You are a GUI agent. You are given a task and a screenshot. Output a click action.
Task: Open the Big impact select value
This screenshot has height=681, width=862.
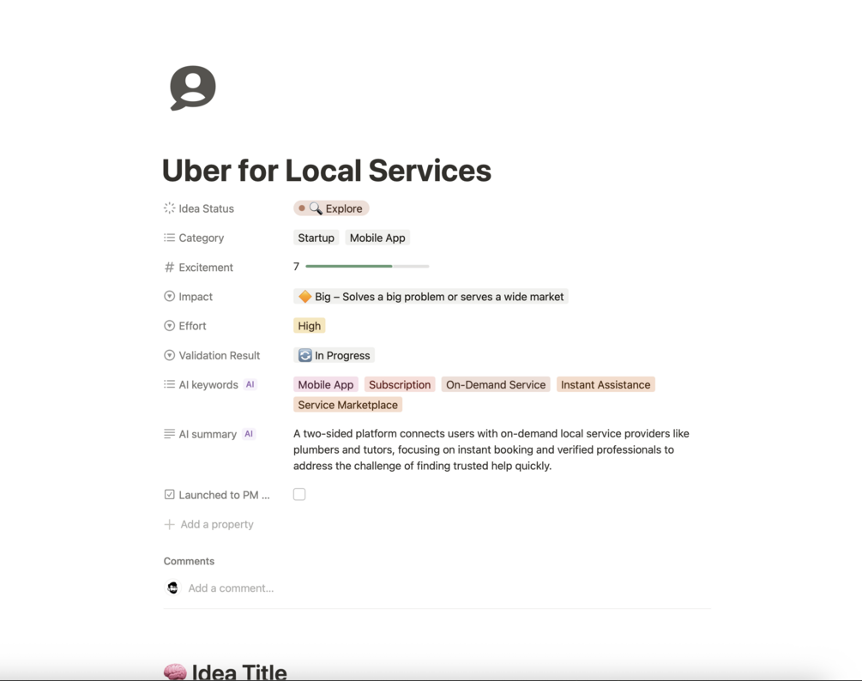point(431,296)
